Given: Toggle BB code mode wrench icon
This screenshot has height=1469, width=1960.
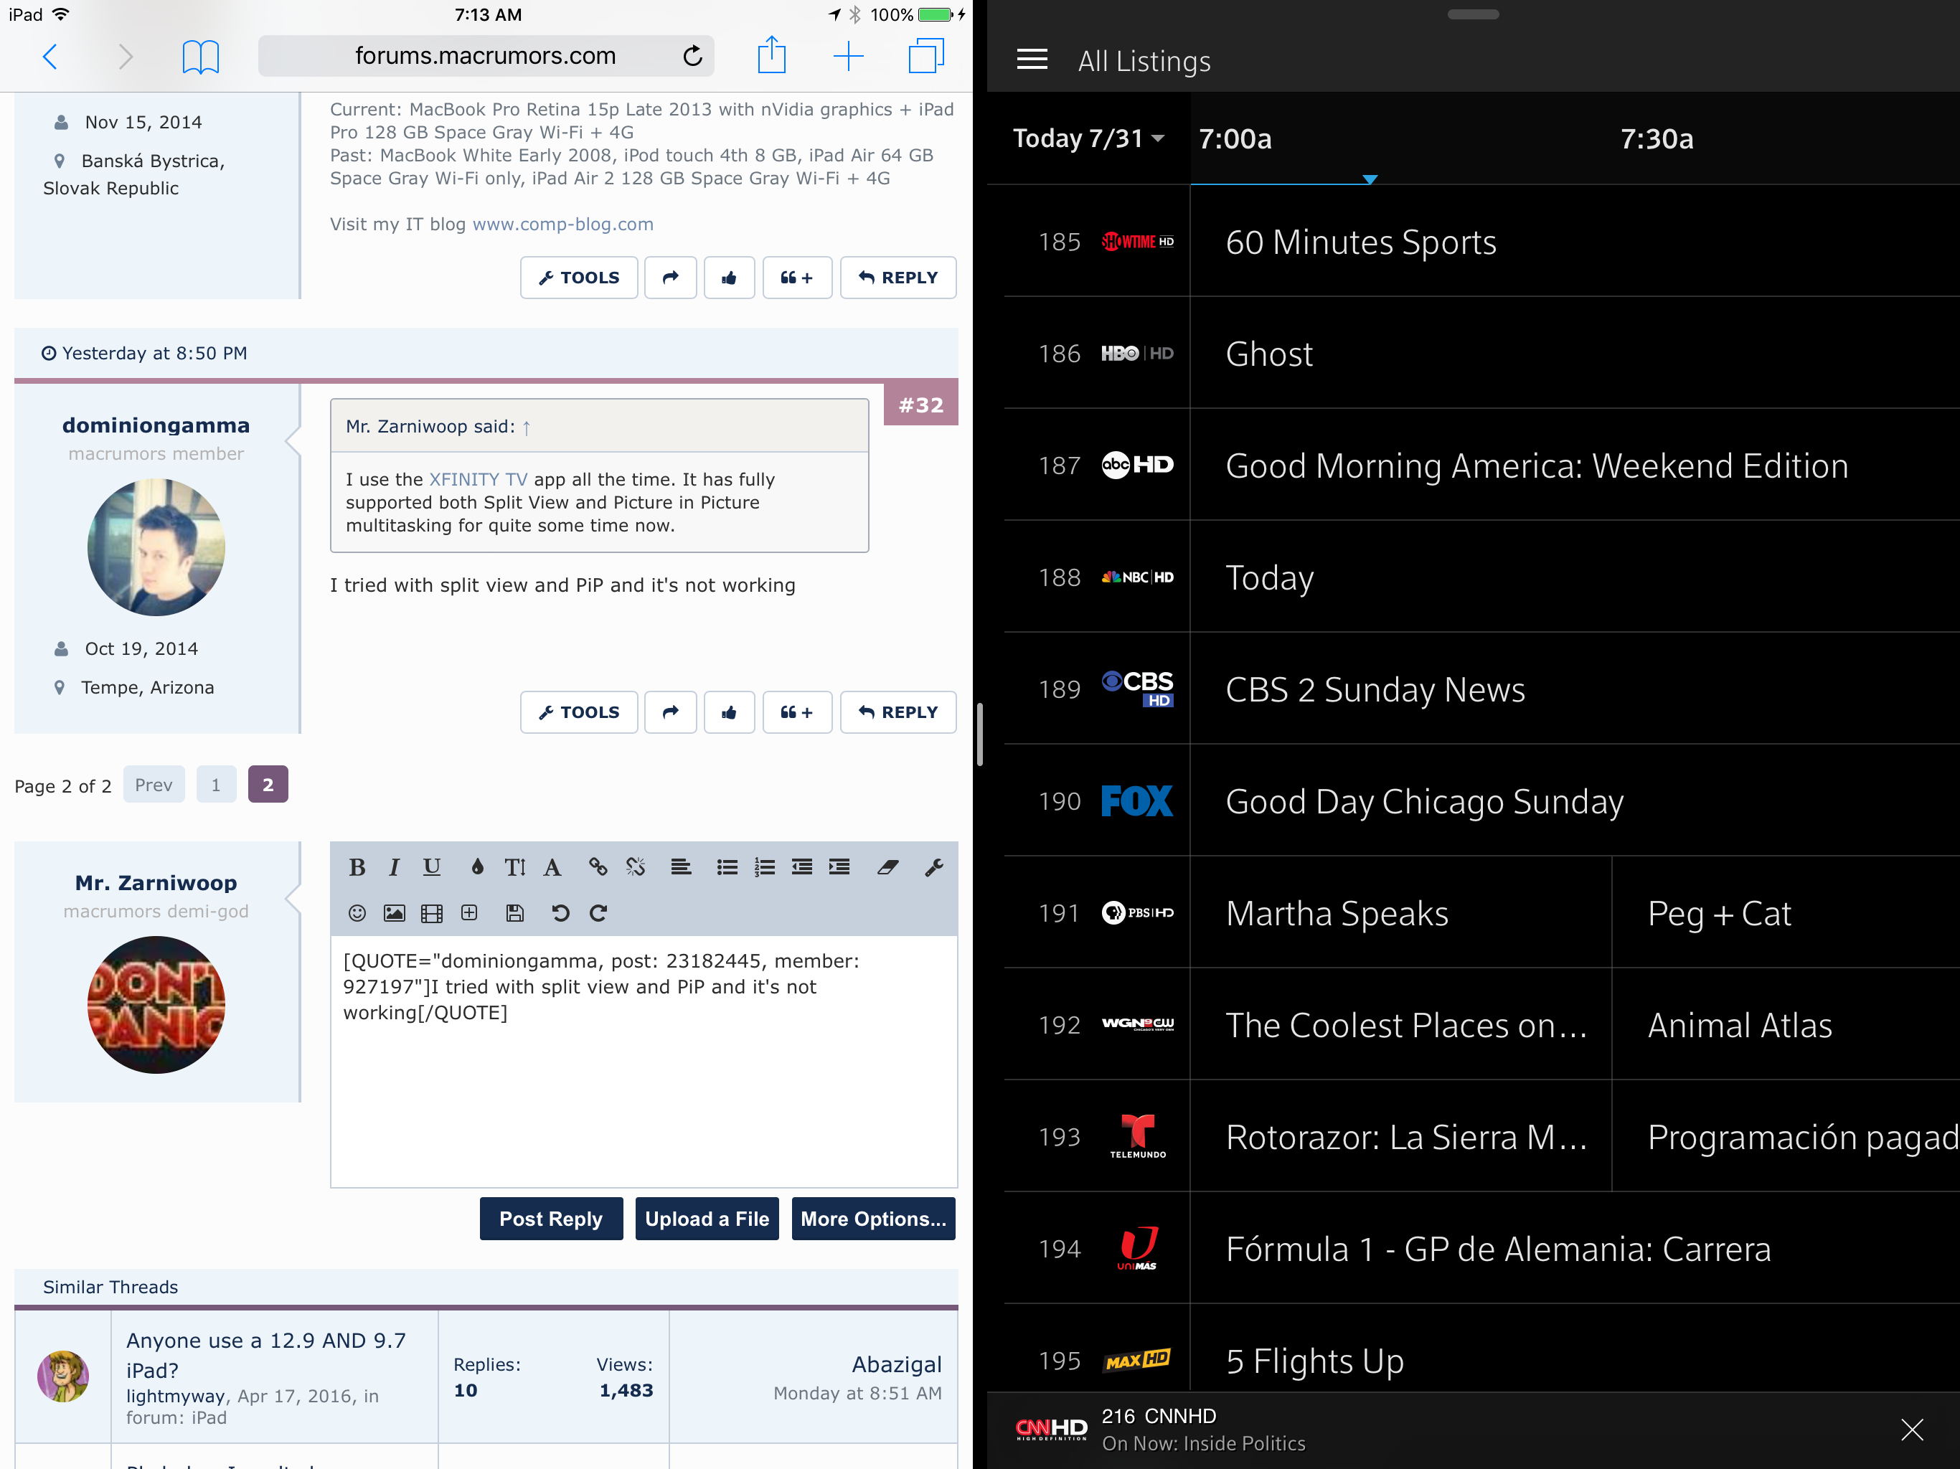Looking at the screenshot, I should click(934, 867).
